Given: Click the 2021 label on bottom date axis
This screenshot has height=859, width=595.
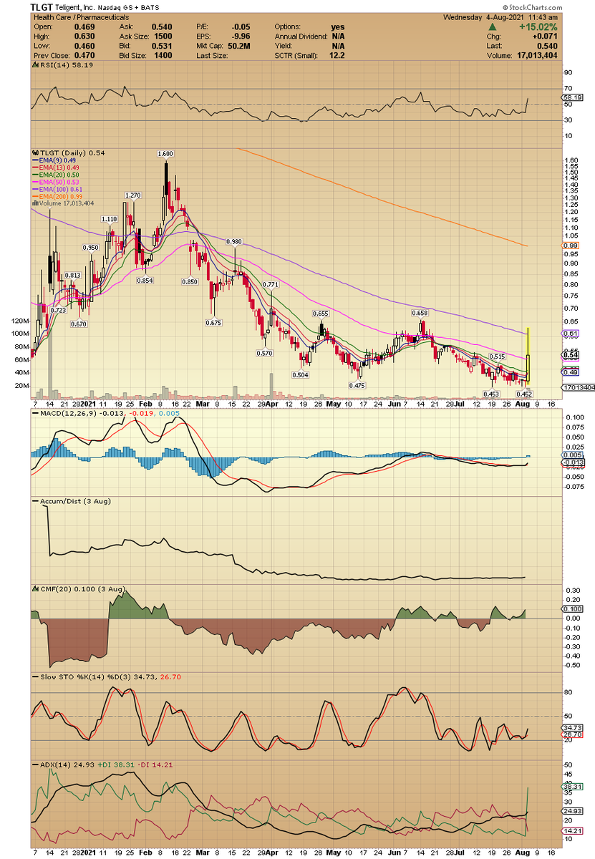Looking at the screenshot, I should pyautogui.click(x=87, y=853).
